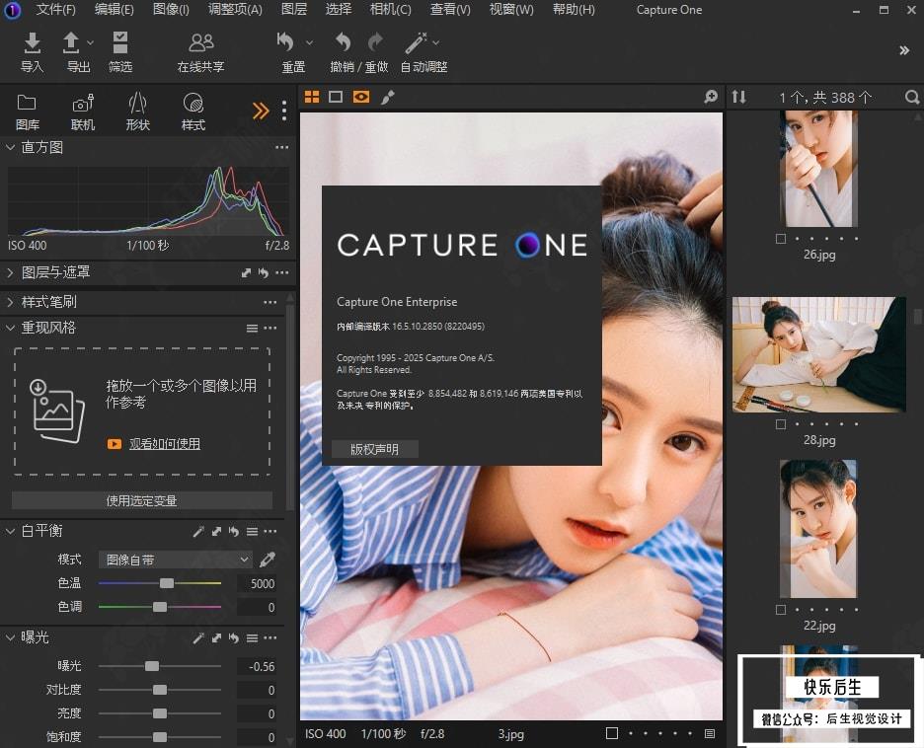Open the Help (帮助) menu
Viewport: 924px width, 748px height.
coord(574,10)
